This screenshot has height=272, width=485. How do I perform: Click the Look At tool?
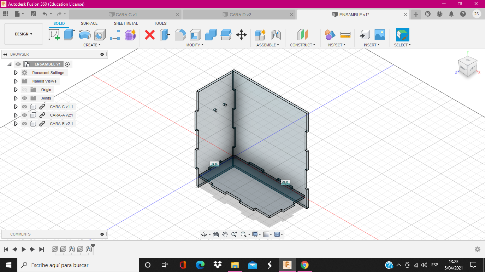(216, 234)
